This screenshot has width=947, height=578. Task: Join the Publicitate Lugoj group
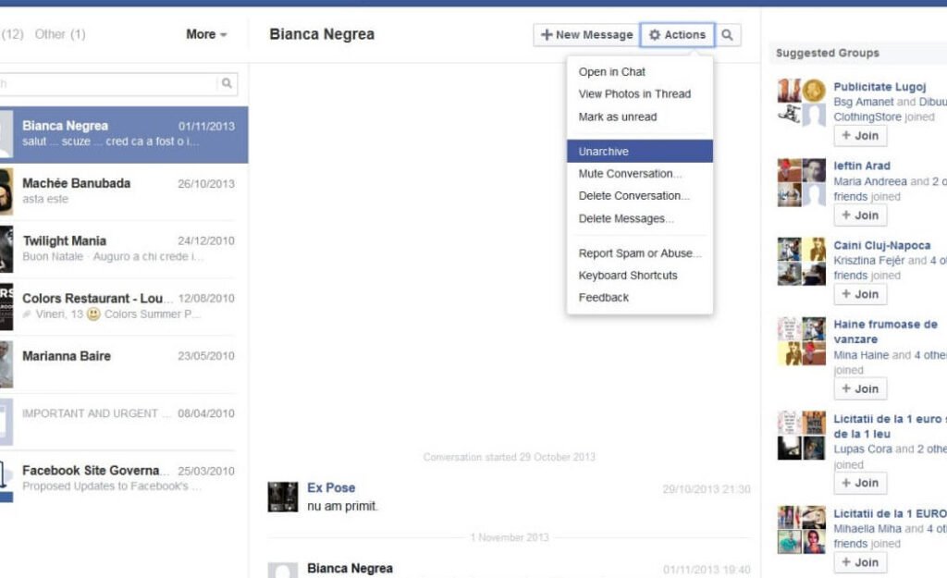[861, 136]
